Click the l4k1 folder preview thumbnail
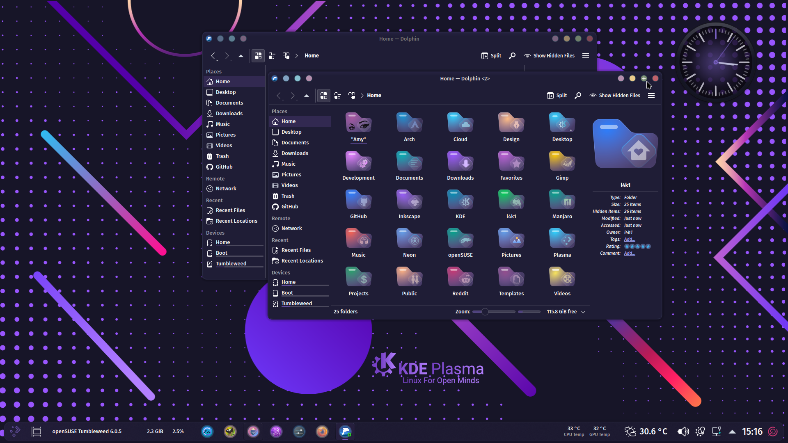The height and width of the screenshot is (443, 788). pyautogui.click(x=625, y=144)
